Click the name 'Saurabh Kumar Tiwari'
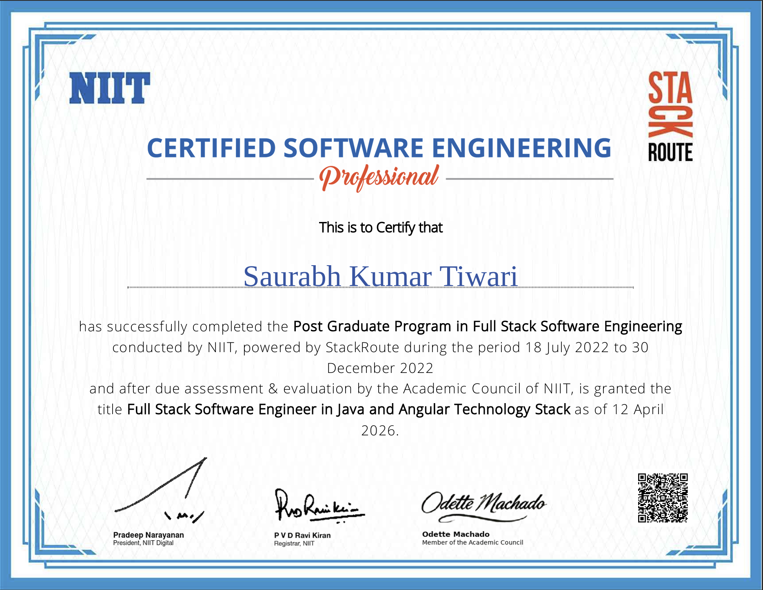This screenshot has width=763, height=590. pos(380,276)
